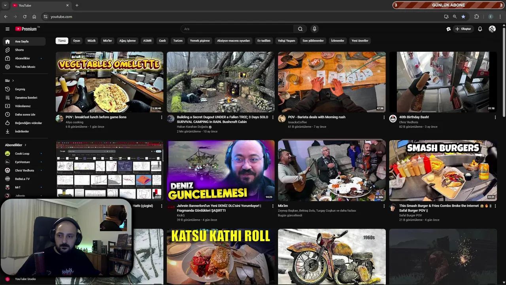Image resolution: width=506 pixels, height=285 pixels.
Task: Open Chrome three-dot menu
Action: (x=500, y=17)
